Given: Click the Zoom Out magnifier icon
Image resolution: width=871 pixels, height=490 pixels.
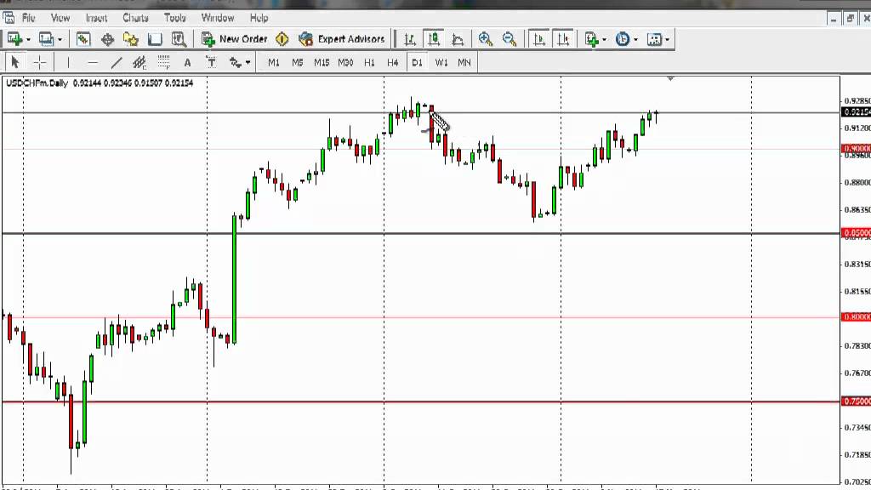Looking at the screenshot, I should point(509,39).
